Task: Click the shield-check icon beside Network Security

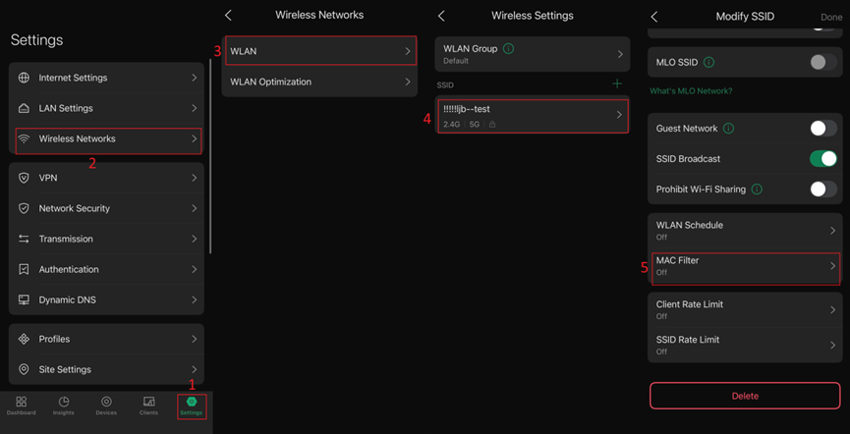Action: pos(24,208)
